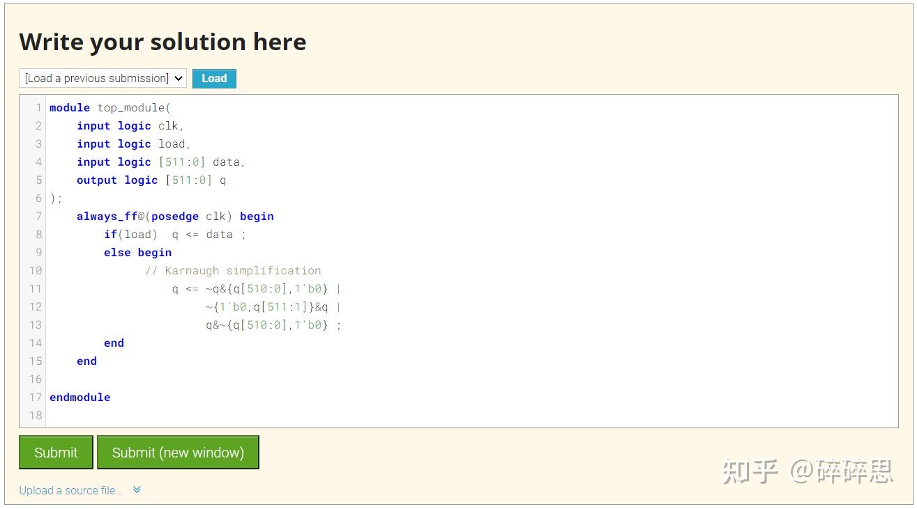Click empty line 18 in the editor
Viewport: 917px width, 509px height.
(x=279, y=415)
